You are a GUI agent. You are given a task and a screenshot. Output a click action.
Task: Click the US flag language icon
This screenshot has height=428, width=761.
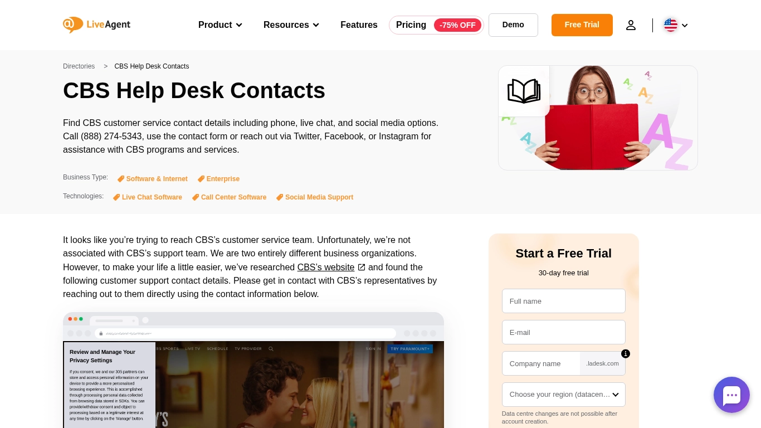(x=671, y=25)
